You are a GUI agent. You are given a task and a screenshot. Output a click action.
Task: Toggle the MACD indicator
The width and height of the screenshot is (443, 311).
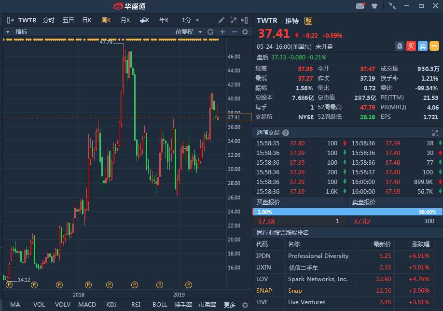point(87,305)
